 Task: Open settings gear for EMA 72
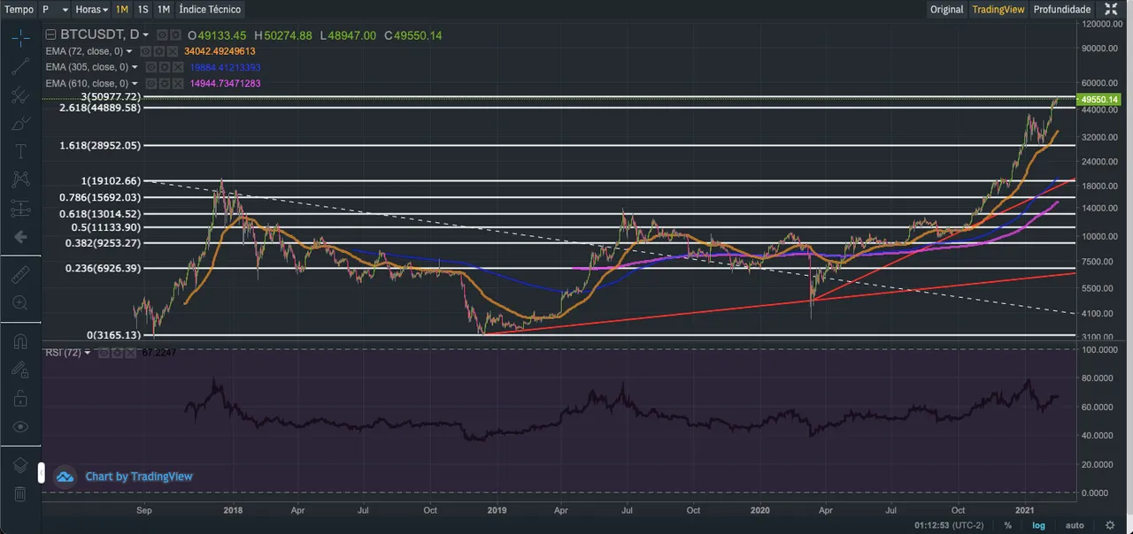pos(158,51)
